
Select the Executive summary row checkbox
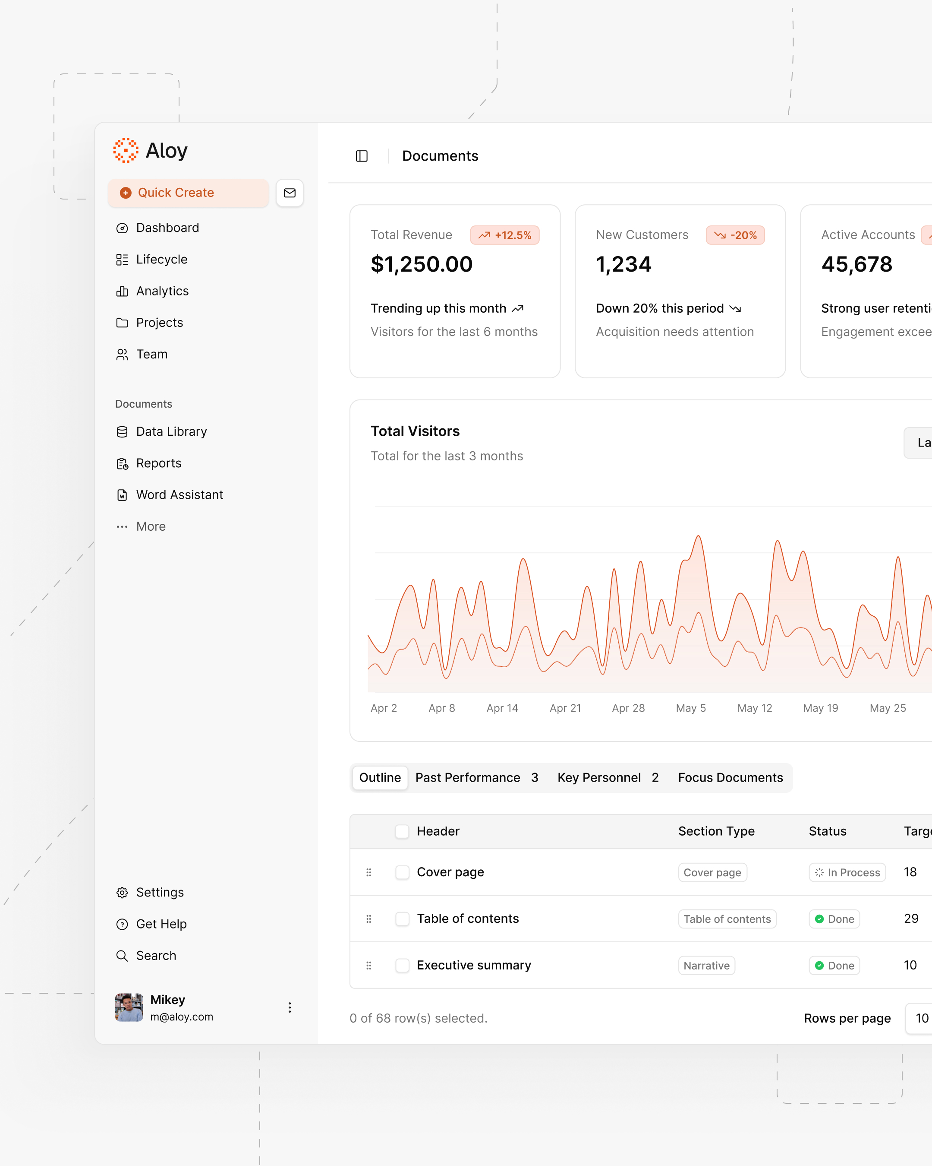[x=402, y=965]
